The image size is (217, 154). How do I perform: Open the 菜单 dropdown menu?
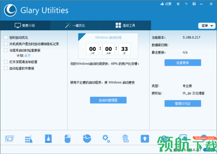(x=207, y=26)
